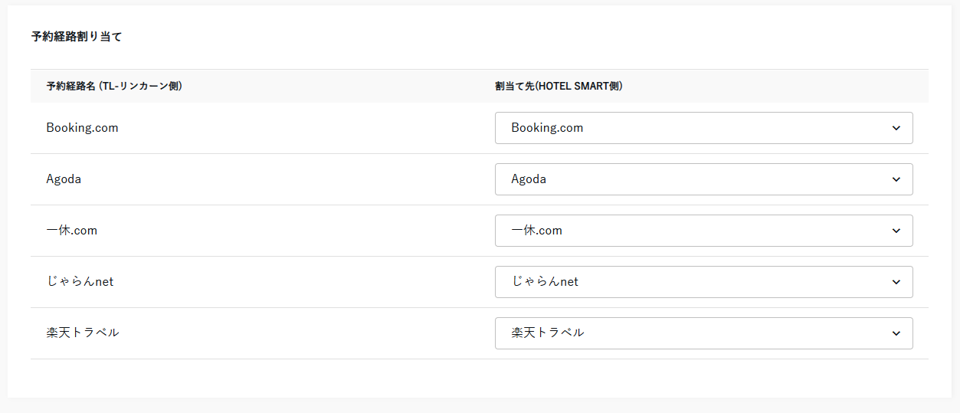Click the Booking.com route name on left
Viewport: 960px width, 413px height.
tap(82, 128)
